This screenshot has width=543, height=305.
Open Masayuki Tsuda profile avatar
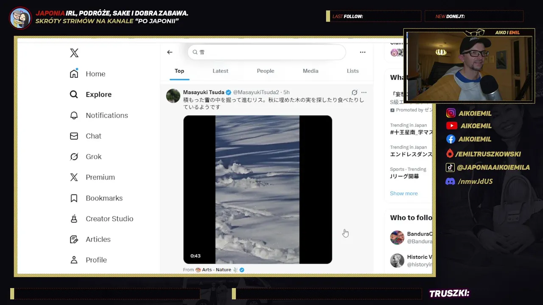pos(173,96)
